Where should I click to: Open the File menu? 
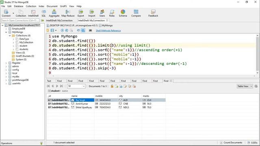(3, 6)
